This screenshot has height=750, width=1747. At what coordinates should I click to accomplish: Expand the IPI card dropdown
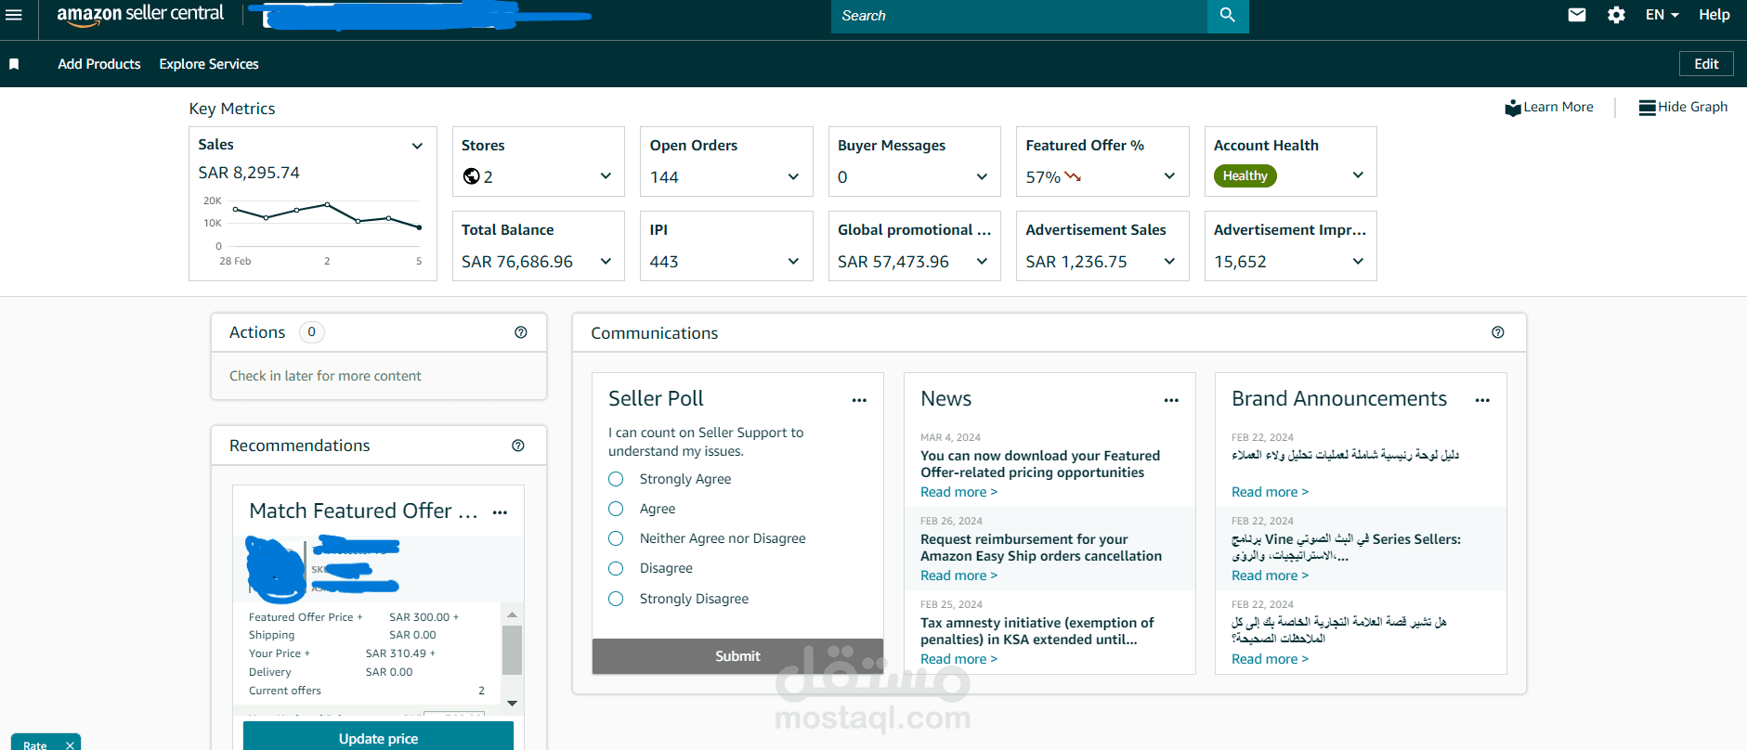(x=793, y=262)
